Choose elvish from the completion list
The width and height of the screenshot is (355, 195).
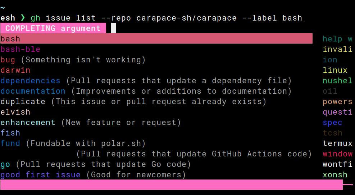click(x=15, y=112)
